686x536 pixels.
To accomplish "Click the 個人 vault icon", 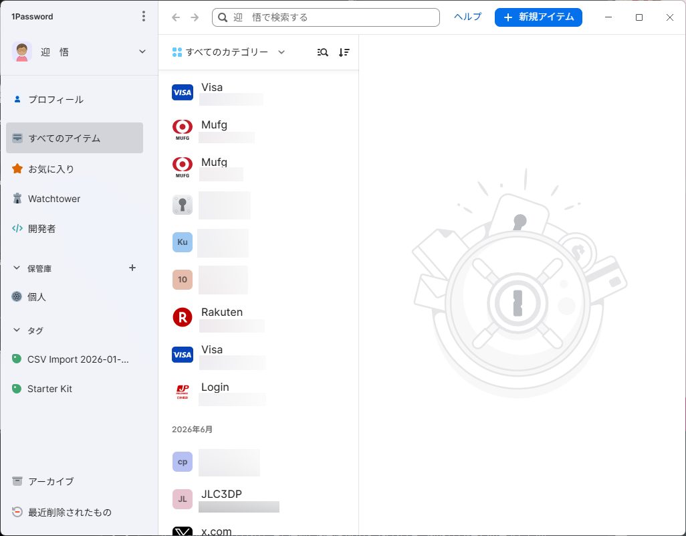I will tap(17, 296).
